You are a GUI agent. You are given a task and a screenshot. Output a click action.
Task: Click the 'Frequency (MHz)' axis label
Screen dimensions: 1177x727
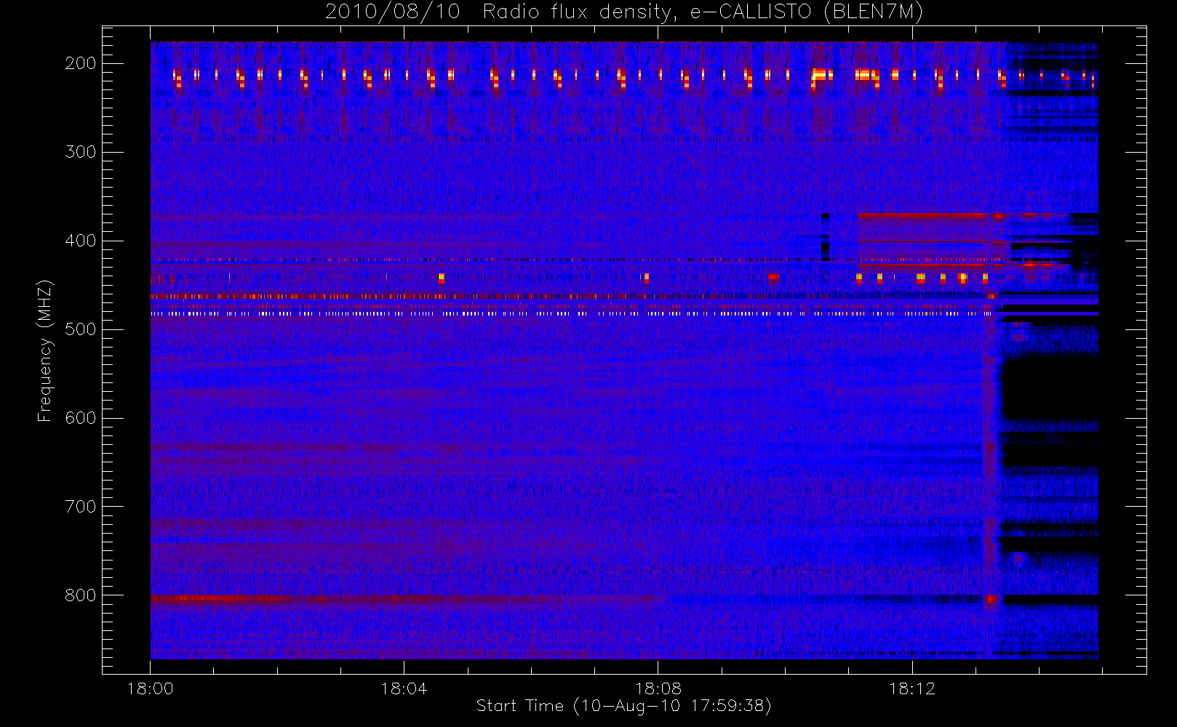(x=45, y=351)
